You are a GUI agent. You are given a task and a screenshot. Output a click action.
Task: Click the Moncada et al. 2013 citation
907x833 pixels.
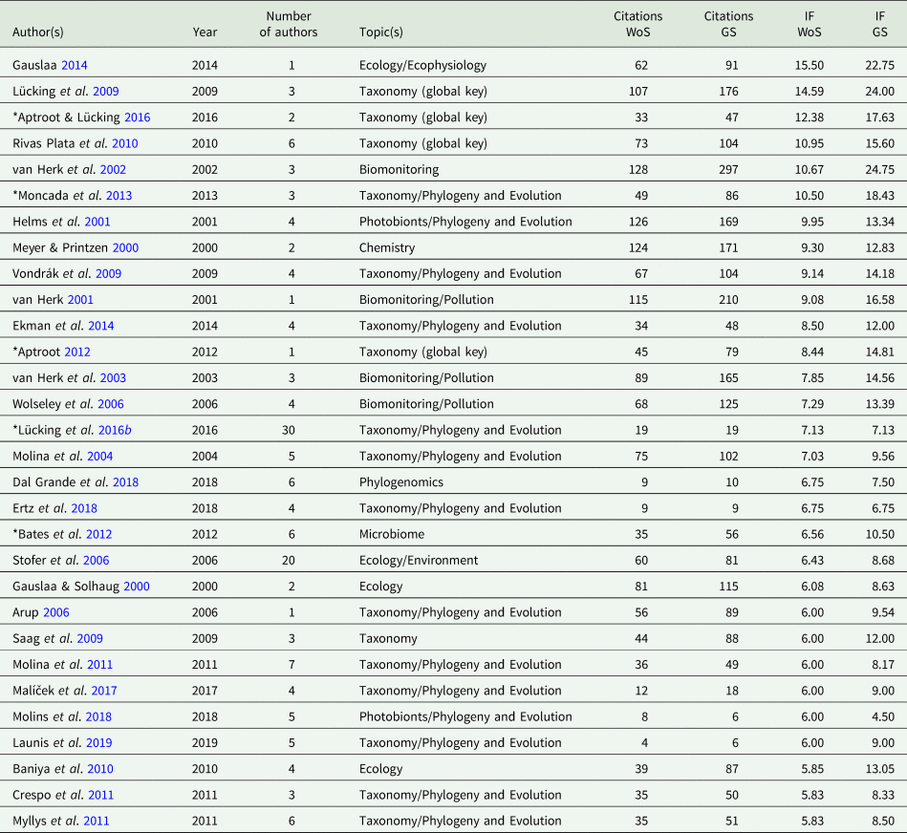tap(119, 196)
